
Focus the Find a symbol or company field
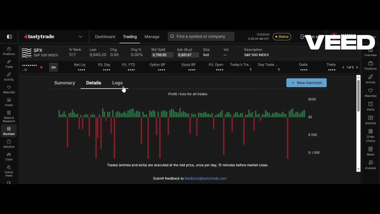(201, 36)
